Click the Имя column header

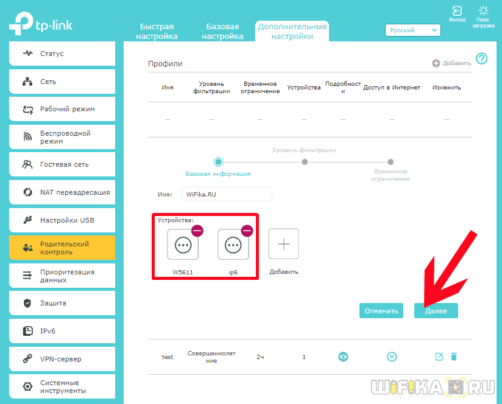168,87
